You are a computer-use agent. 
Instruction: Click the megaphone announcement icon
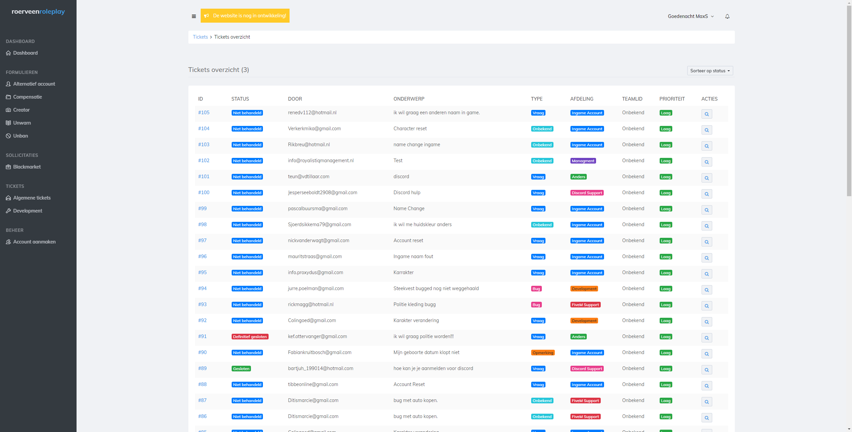coord(206,16)
